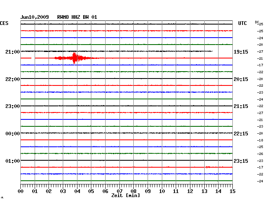Viewport: 265px width, 202px height.
Task: Select the "01:00" local time label
Action: 13,161
